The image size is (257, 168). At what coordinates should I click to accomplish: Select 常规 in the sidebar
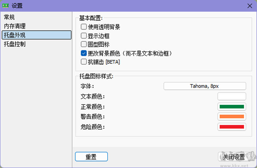9,17
